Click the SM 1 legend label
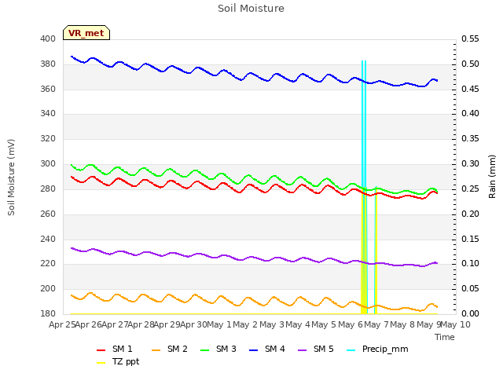 [x=122, y=349]
